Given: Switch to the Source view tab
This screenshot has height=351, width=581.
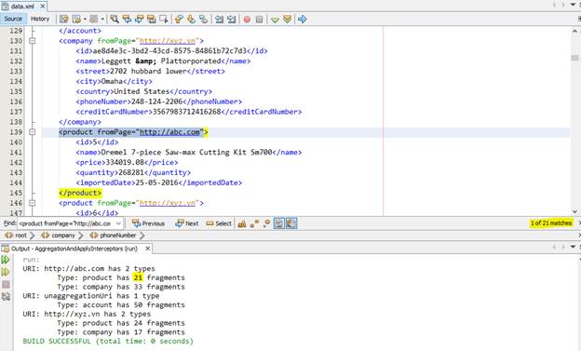Looking at the screenshot, I should (x=13, y=19).
